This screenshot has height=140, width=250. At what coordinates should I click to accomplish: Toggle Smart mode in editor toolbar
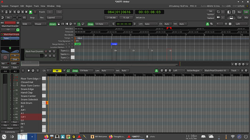coord(53,24)
